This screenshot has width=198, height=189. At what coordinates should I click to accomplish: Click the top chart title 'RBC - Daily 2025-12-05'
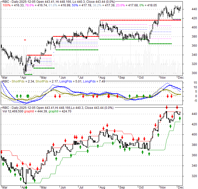click(19, 2)
